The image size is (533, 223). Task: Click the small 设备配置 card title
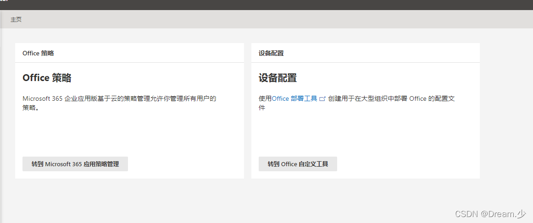[271, 53]
